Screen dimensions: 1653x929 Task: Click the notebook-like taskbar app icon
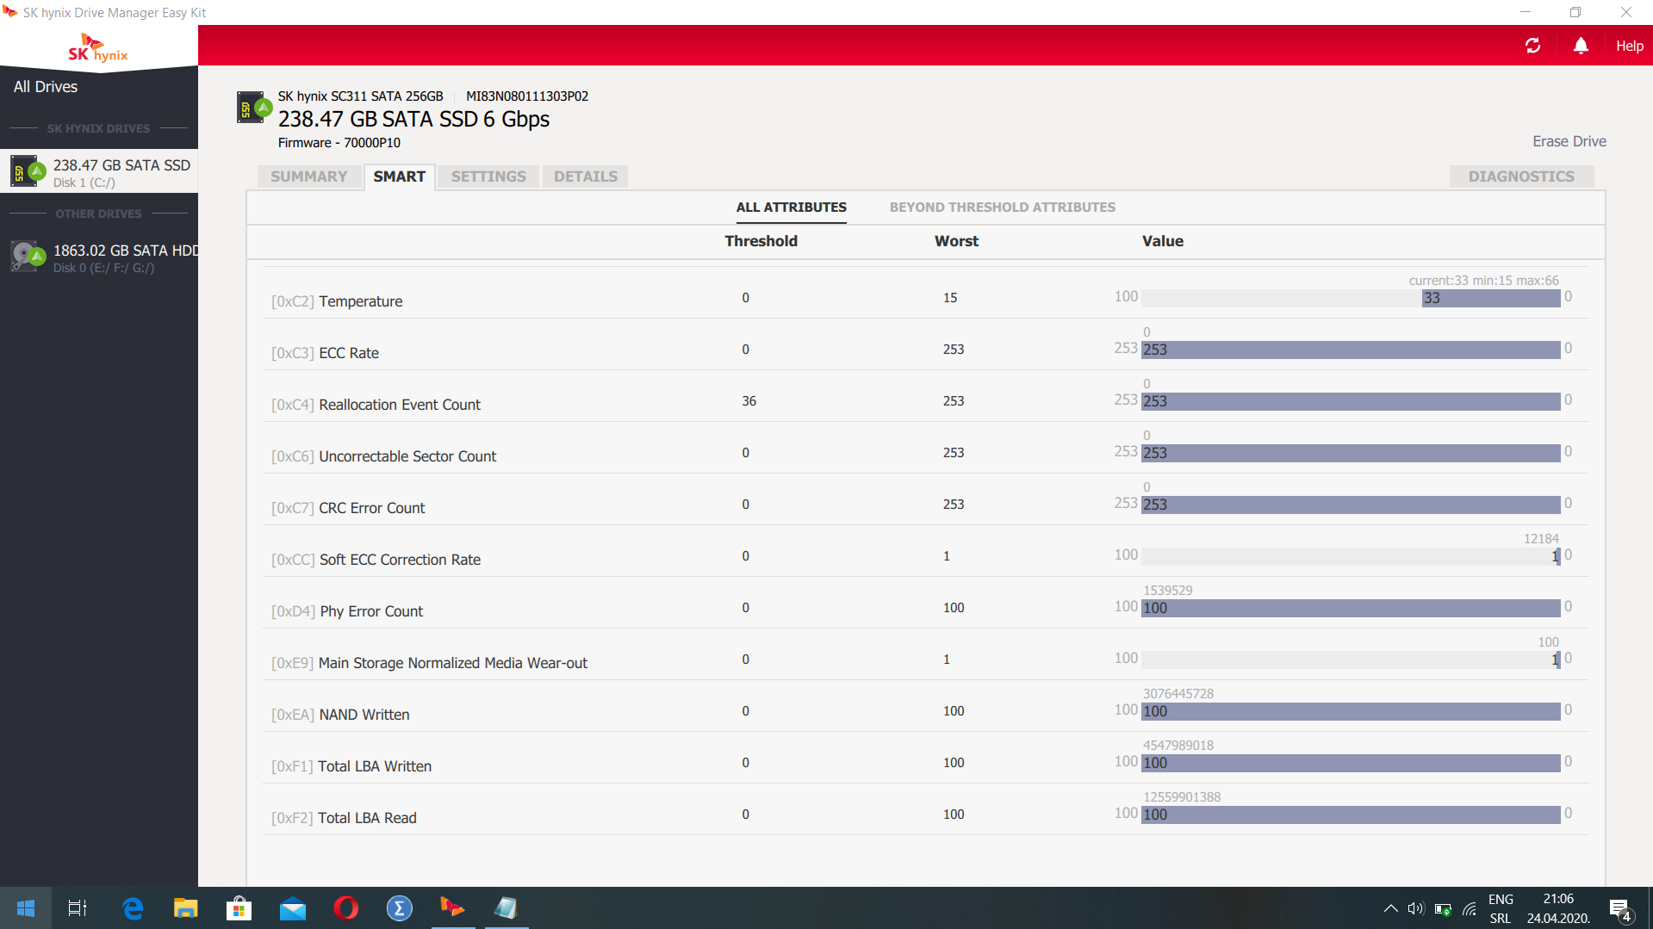[506, 908]
